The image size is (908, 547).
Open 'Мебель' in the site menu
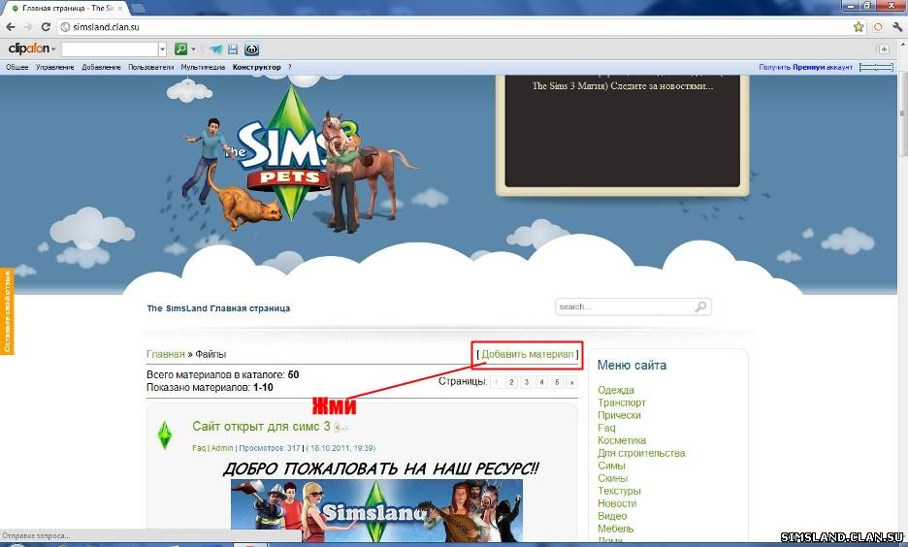(x=616, y=529)
